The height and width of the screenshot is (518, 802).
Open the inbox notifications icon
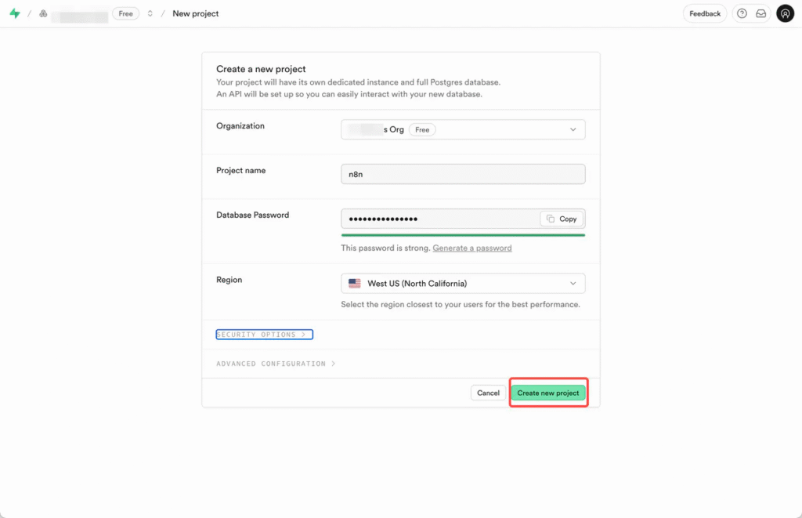760,13
